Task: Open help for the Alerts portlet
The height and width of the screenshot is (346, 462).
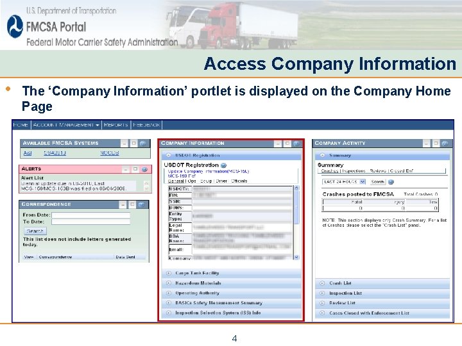Action: tap(144, 169)
